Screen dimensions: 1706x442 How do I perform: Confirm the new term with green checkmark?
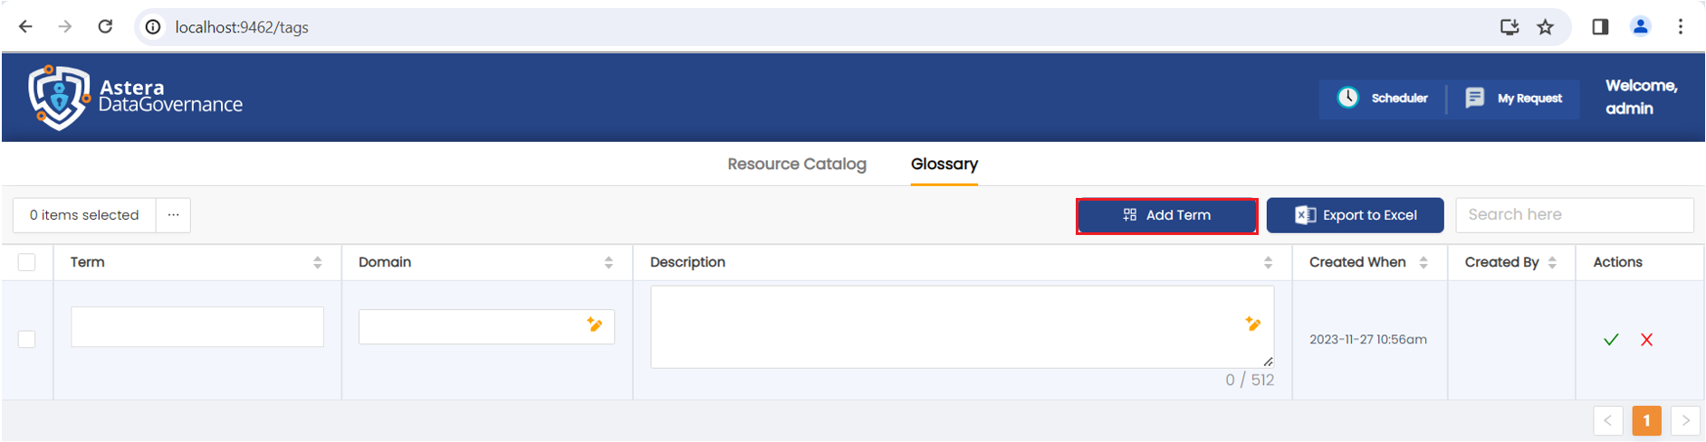[x=1611, y=340]
